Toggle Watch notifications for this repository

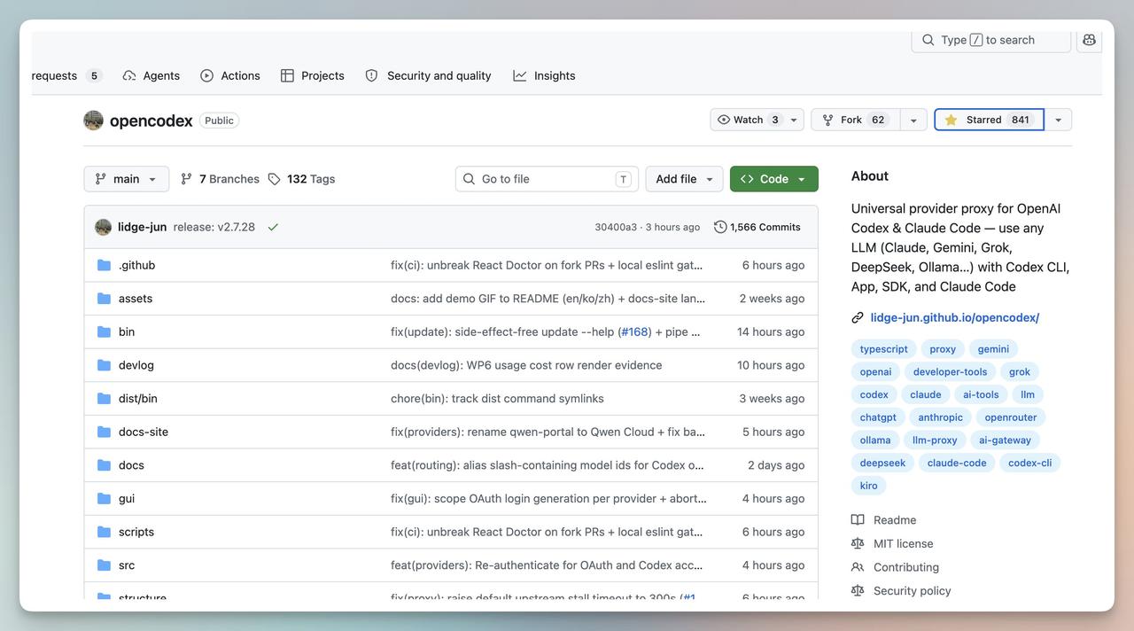tap(749, 120)
